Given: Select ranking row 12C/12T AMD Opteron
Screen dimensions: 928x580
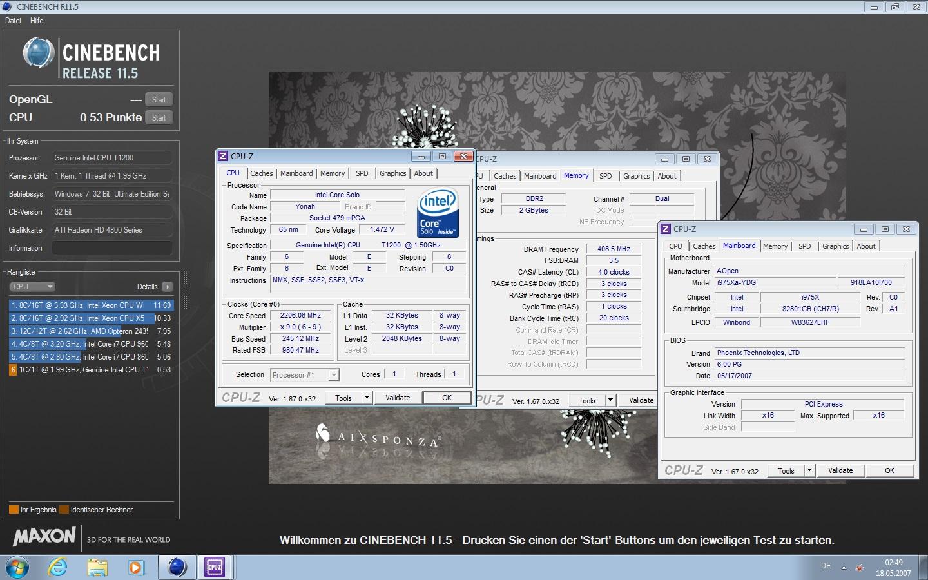Looking at the screenshot, I should coord(91,331).
